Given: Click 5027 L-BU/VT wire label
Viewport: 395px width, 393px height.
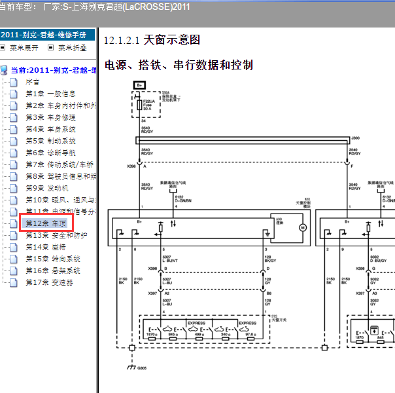Looking at the screenshot, I should click(170, 259).
